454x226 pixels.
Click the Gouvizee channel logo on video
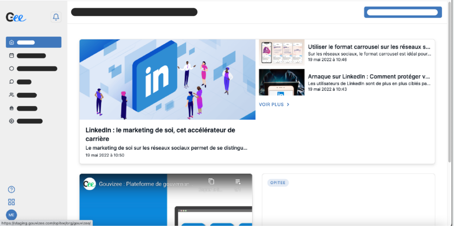90,184
